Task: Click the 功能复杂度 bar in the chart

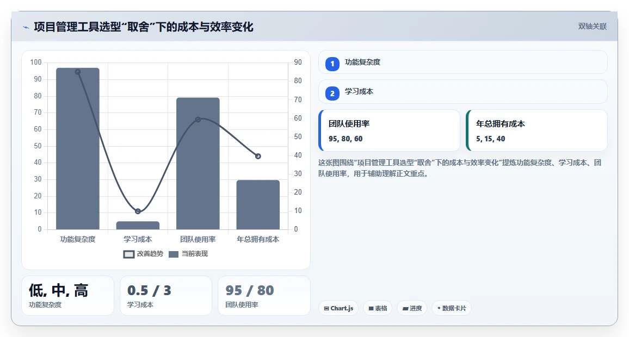Action: (78, 149)
